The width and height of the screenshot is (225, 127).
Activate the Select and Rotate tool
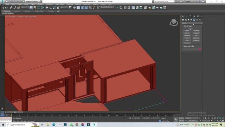pos(51,8)
